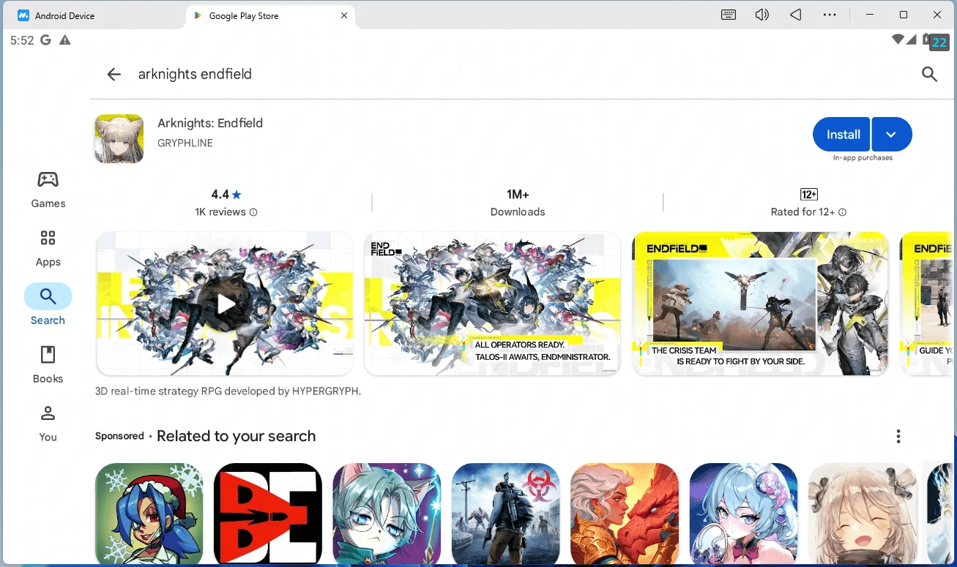Click the info icon beside Rated for 12+

[843, 212]
